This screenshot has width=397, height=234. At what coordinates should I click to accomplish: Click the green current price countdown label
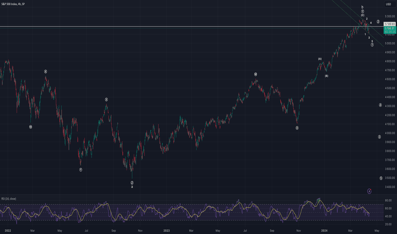click(390, 30)
